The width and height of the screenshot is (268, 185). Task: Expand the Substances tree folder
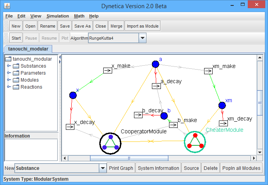9,66
